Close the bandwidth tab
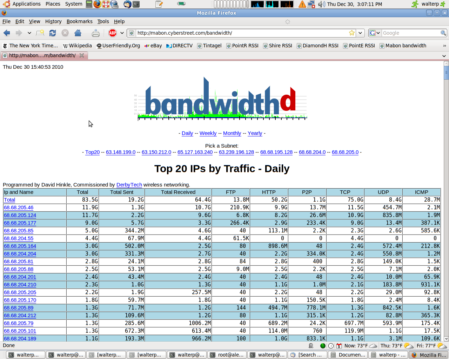The height and width of the screenshot is (359, 449). coord(82,55)
